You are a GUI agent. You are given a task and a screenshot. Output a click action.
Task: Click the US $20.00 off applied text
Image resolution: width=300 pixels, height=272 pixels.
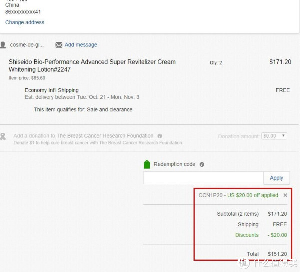pyautogui.click(x=252, y=195)
